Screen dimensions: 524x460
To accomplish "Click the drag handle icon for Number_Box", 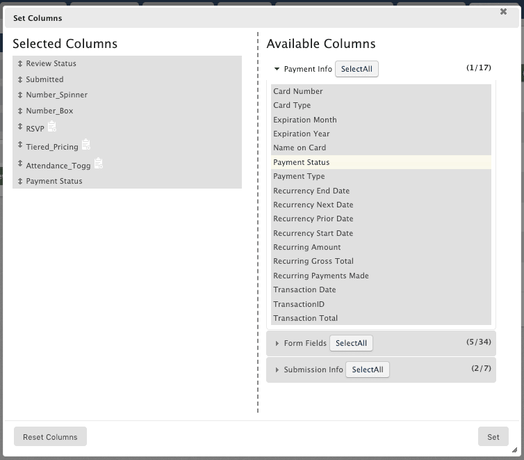I will click(x=20, y=111).
